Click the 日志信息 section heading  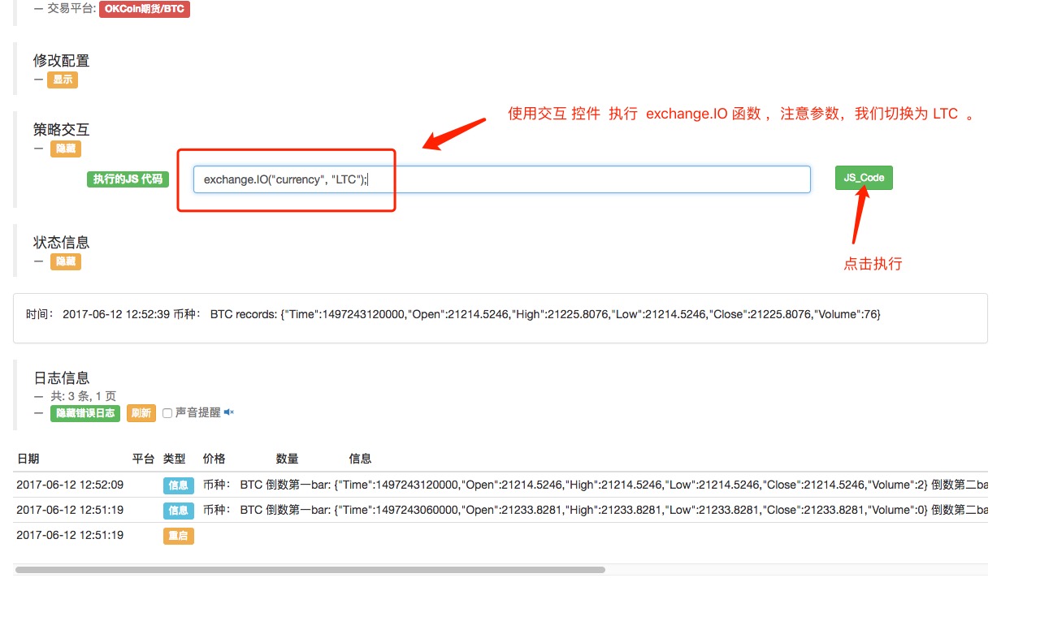click(62, 377)
